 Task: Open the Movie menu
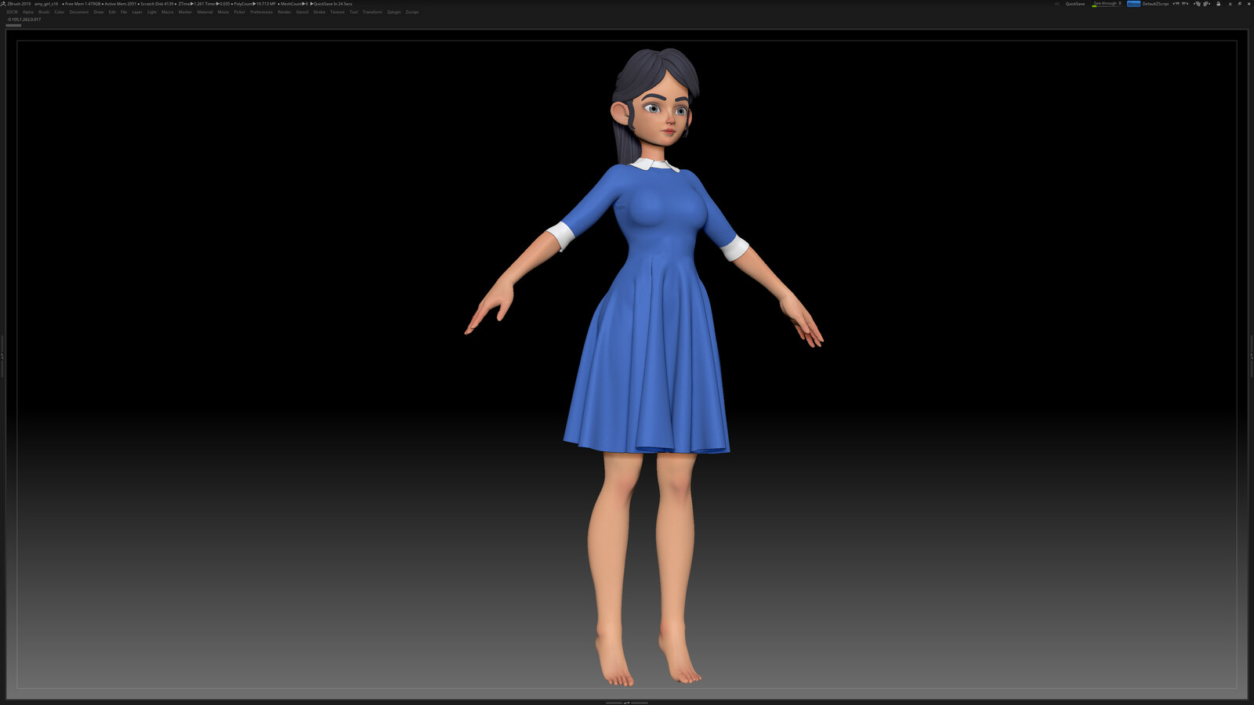tap(223, 12)
